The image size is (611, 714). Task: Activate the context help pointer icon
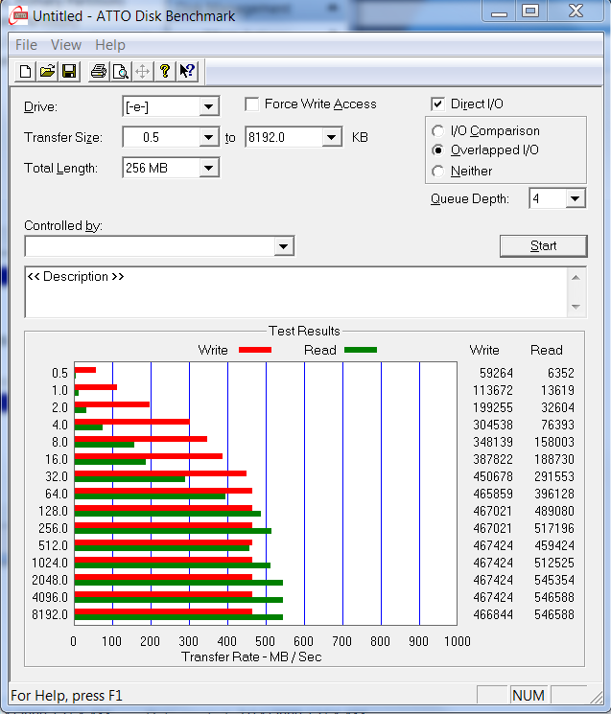click(x=187, y=71)
